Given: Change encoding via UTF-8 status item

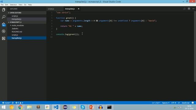Looking at the screenshot, I should tap(174, 103).
